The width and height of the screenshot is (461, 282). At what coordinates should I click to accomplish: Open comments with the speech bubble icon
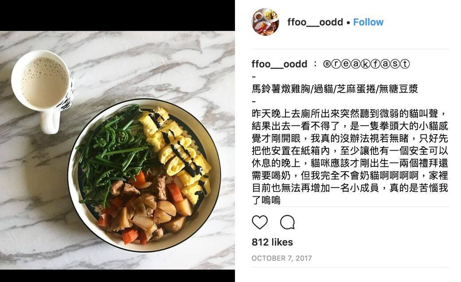point(287,222)
